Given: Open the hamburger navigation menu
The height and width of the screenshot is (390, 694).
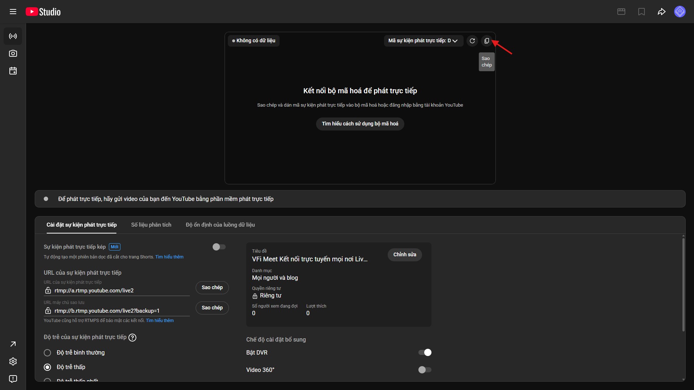Looking at the screenshot, I should (x=13, y=12).
